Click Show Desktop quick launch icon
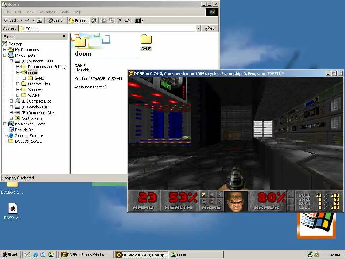345x259 pixels. [27, 255]
